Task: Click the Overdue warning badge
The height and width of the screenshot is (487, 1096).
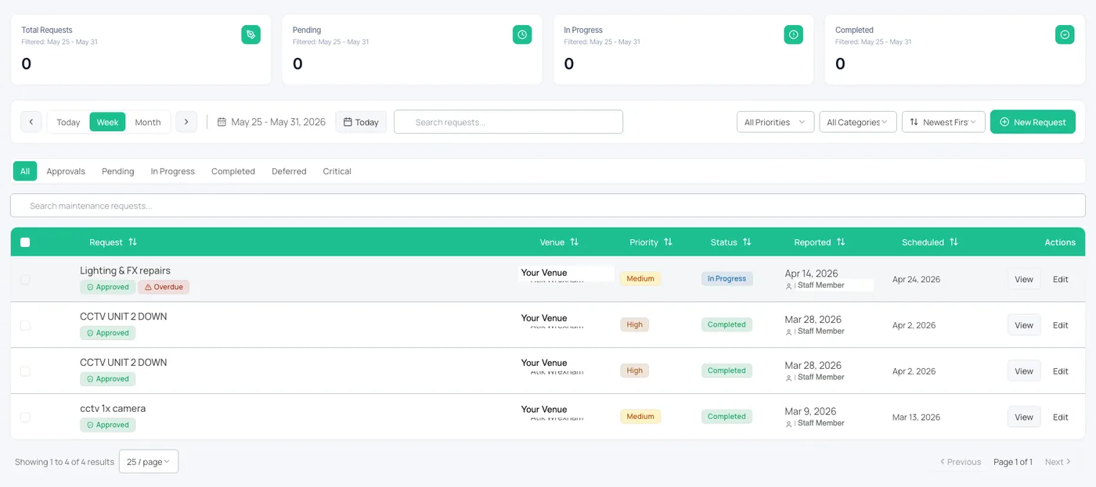Action: 164,287
